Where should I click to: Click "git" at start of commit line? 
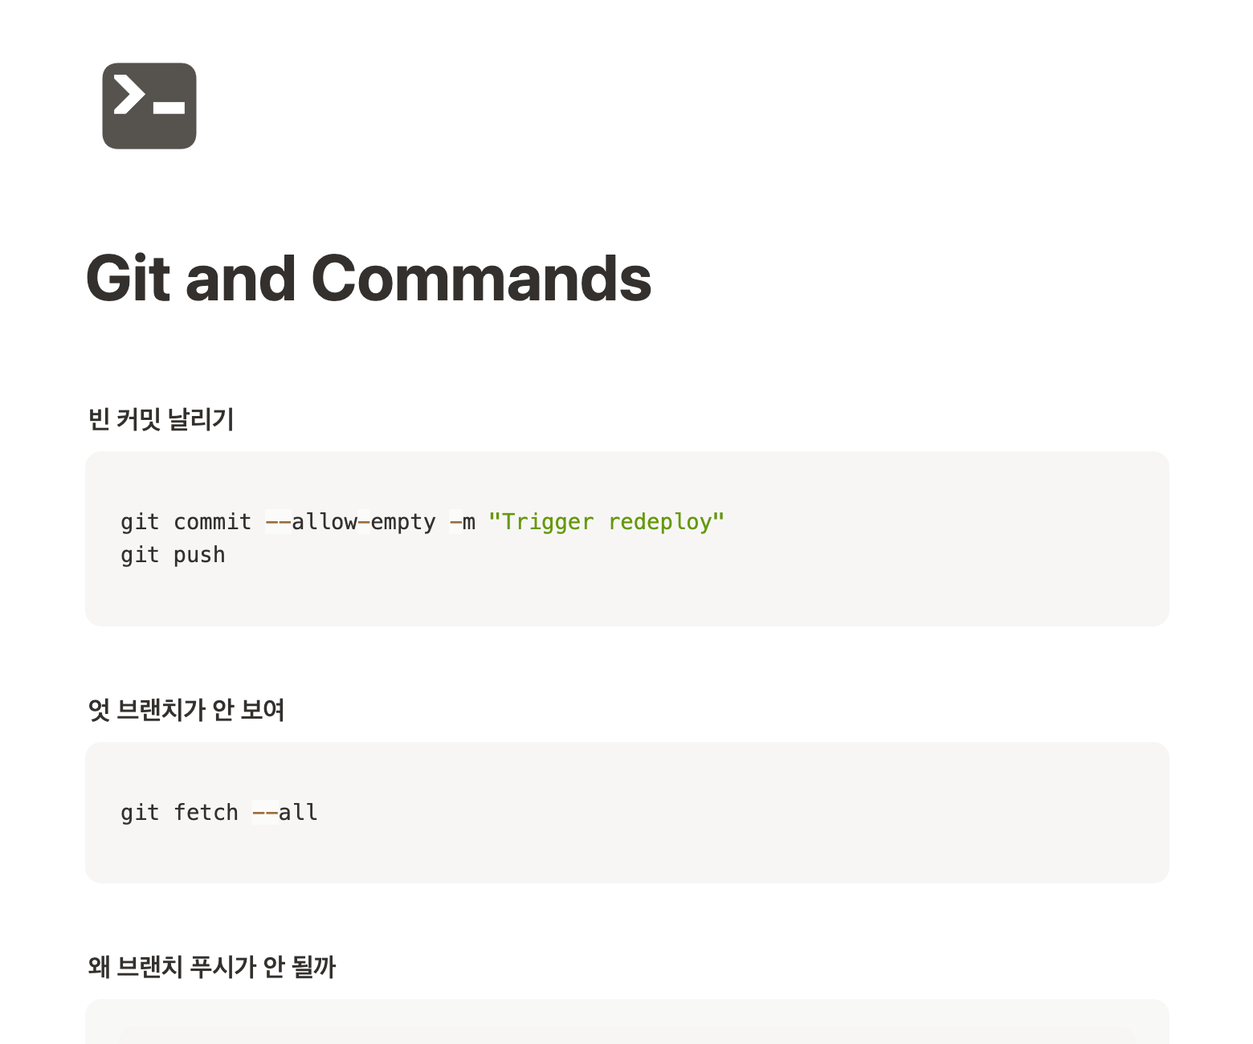coord(140,522)
